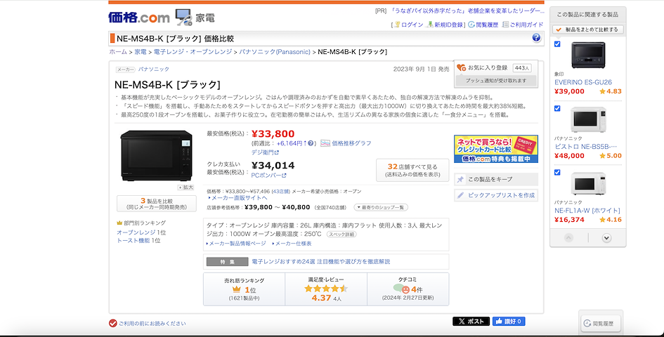Open 価格推移グラフ chart icon
The width and height of the screenshot is (664, 337).
click(325, 143)
